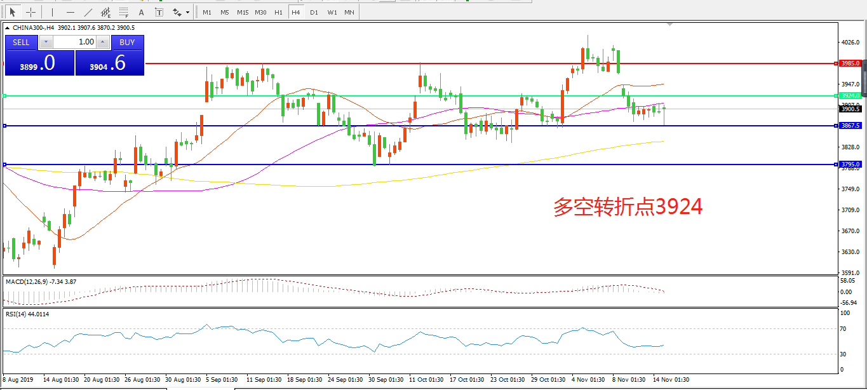Screen dimensions: 867x390
Task: Select the text label 'T' tool
Action: coord(159,12)
